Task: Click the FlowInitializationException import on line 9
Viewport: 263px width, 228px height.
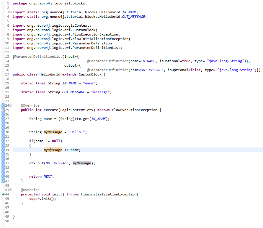Action: (101, 39)
